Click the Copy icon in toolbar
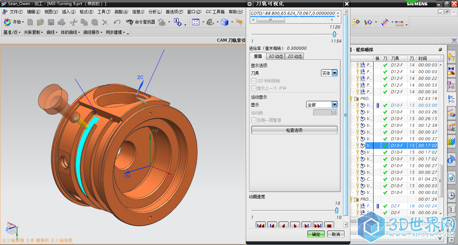Screen dimensions: 458x245 pyautogui.click(x=84, y=22)
